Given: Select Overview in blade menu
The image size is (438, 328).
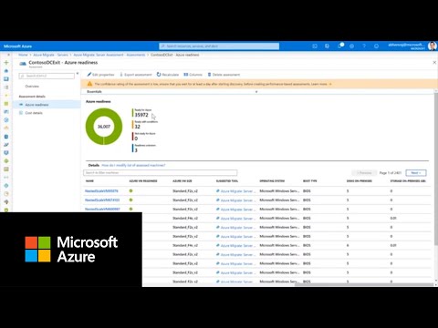Looking at the screenshot, I should tap(32, 87).
